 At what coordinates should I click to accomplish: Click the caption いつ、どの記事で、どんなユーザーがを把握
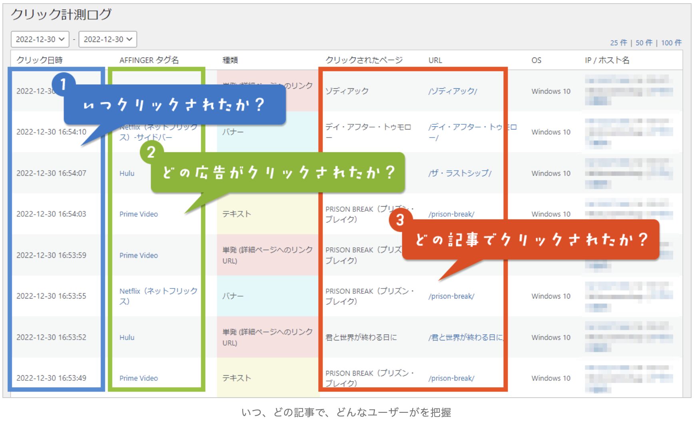346,412
